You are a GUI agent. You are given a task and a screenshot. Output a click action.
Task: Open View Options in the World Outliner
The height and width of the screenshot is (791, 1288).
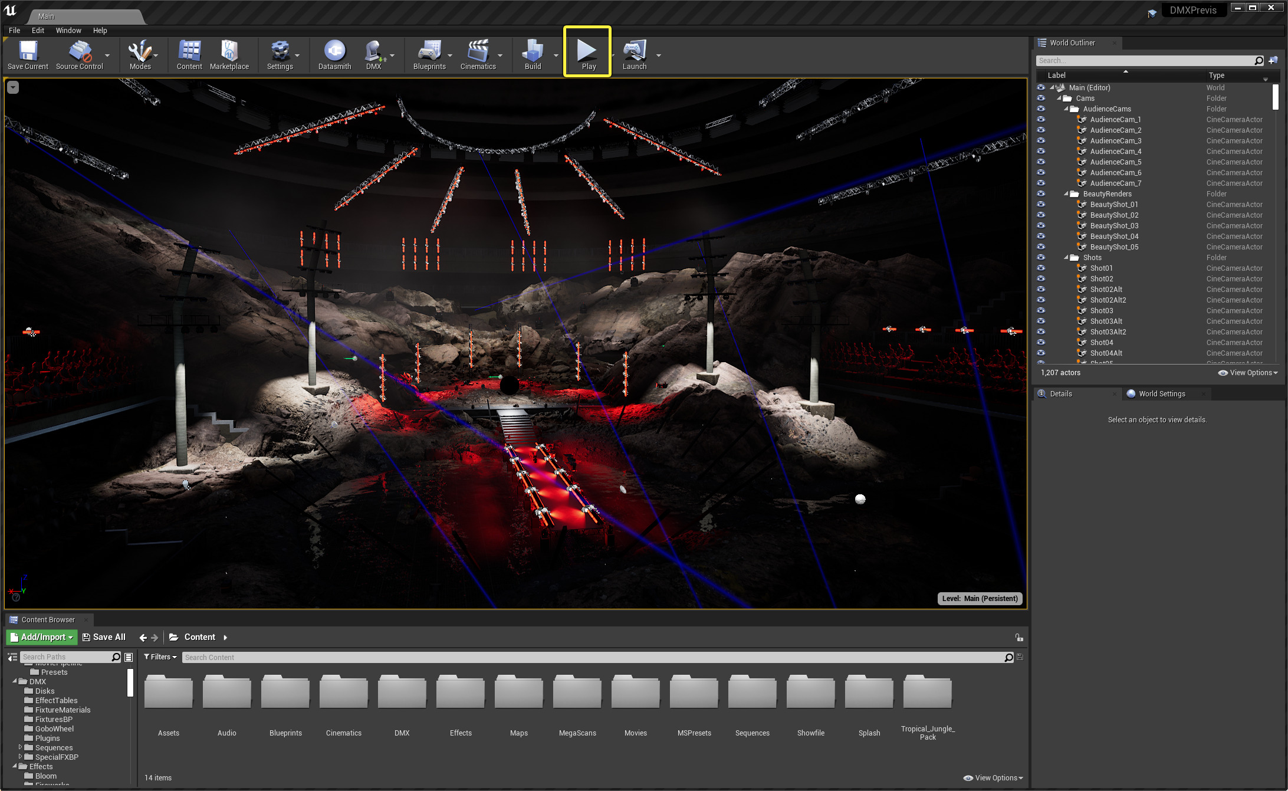(1247, 372)
